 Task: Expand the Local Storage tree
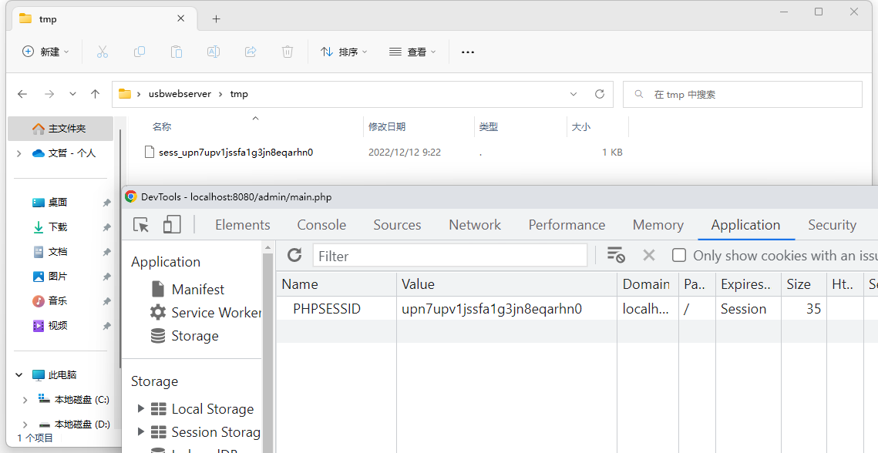[141, 409]
